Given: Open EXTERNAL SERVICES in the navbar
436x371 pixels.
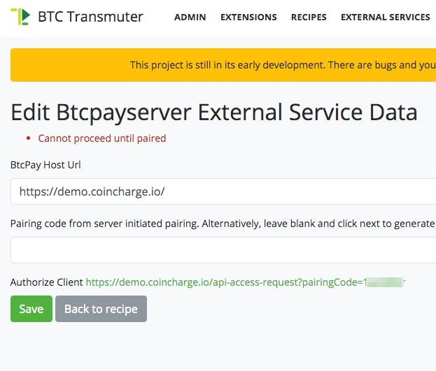Looking at the screenshot, I should (x=386, y=17).
